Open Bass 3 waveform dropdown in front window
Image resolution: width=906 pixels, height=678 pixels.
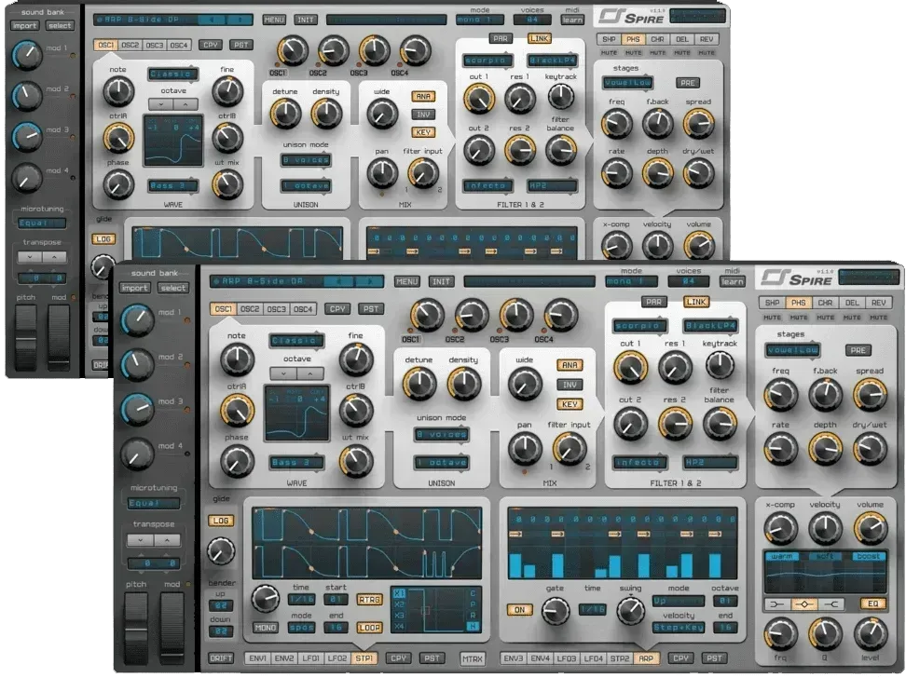pos(296,463)
